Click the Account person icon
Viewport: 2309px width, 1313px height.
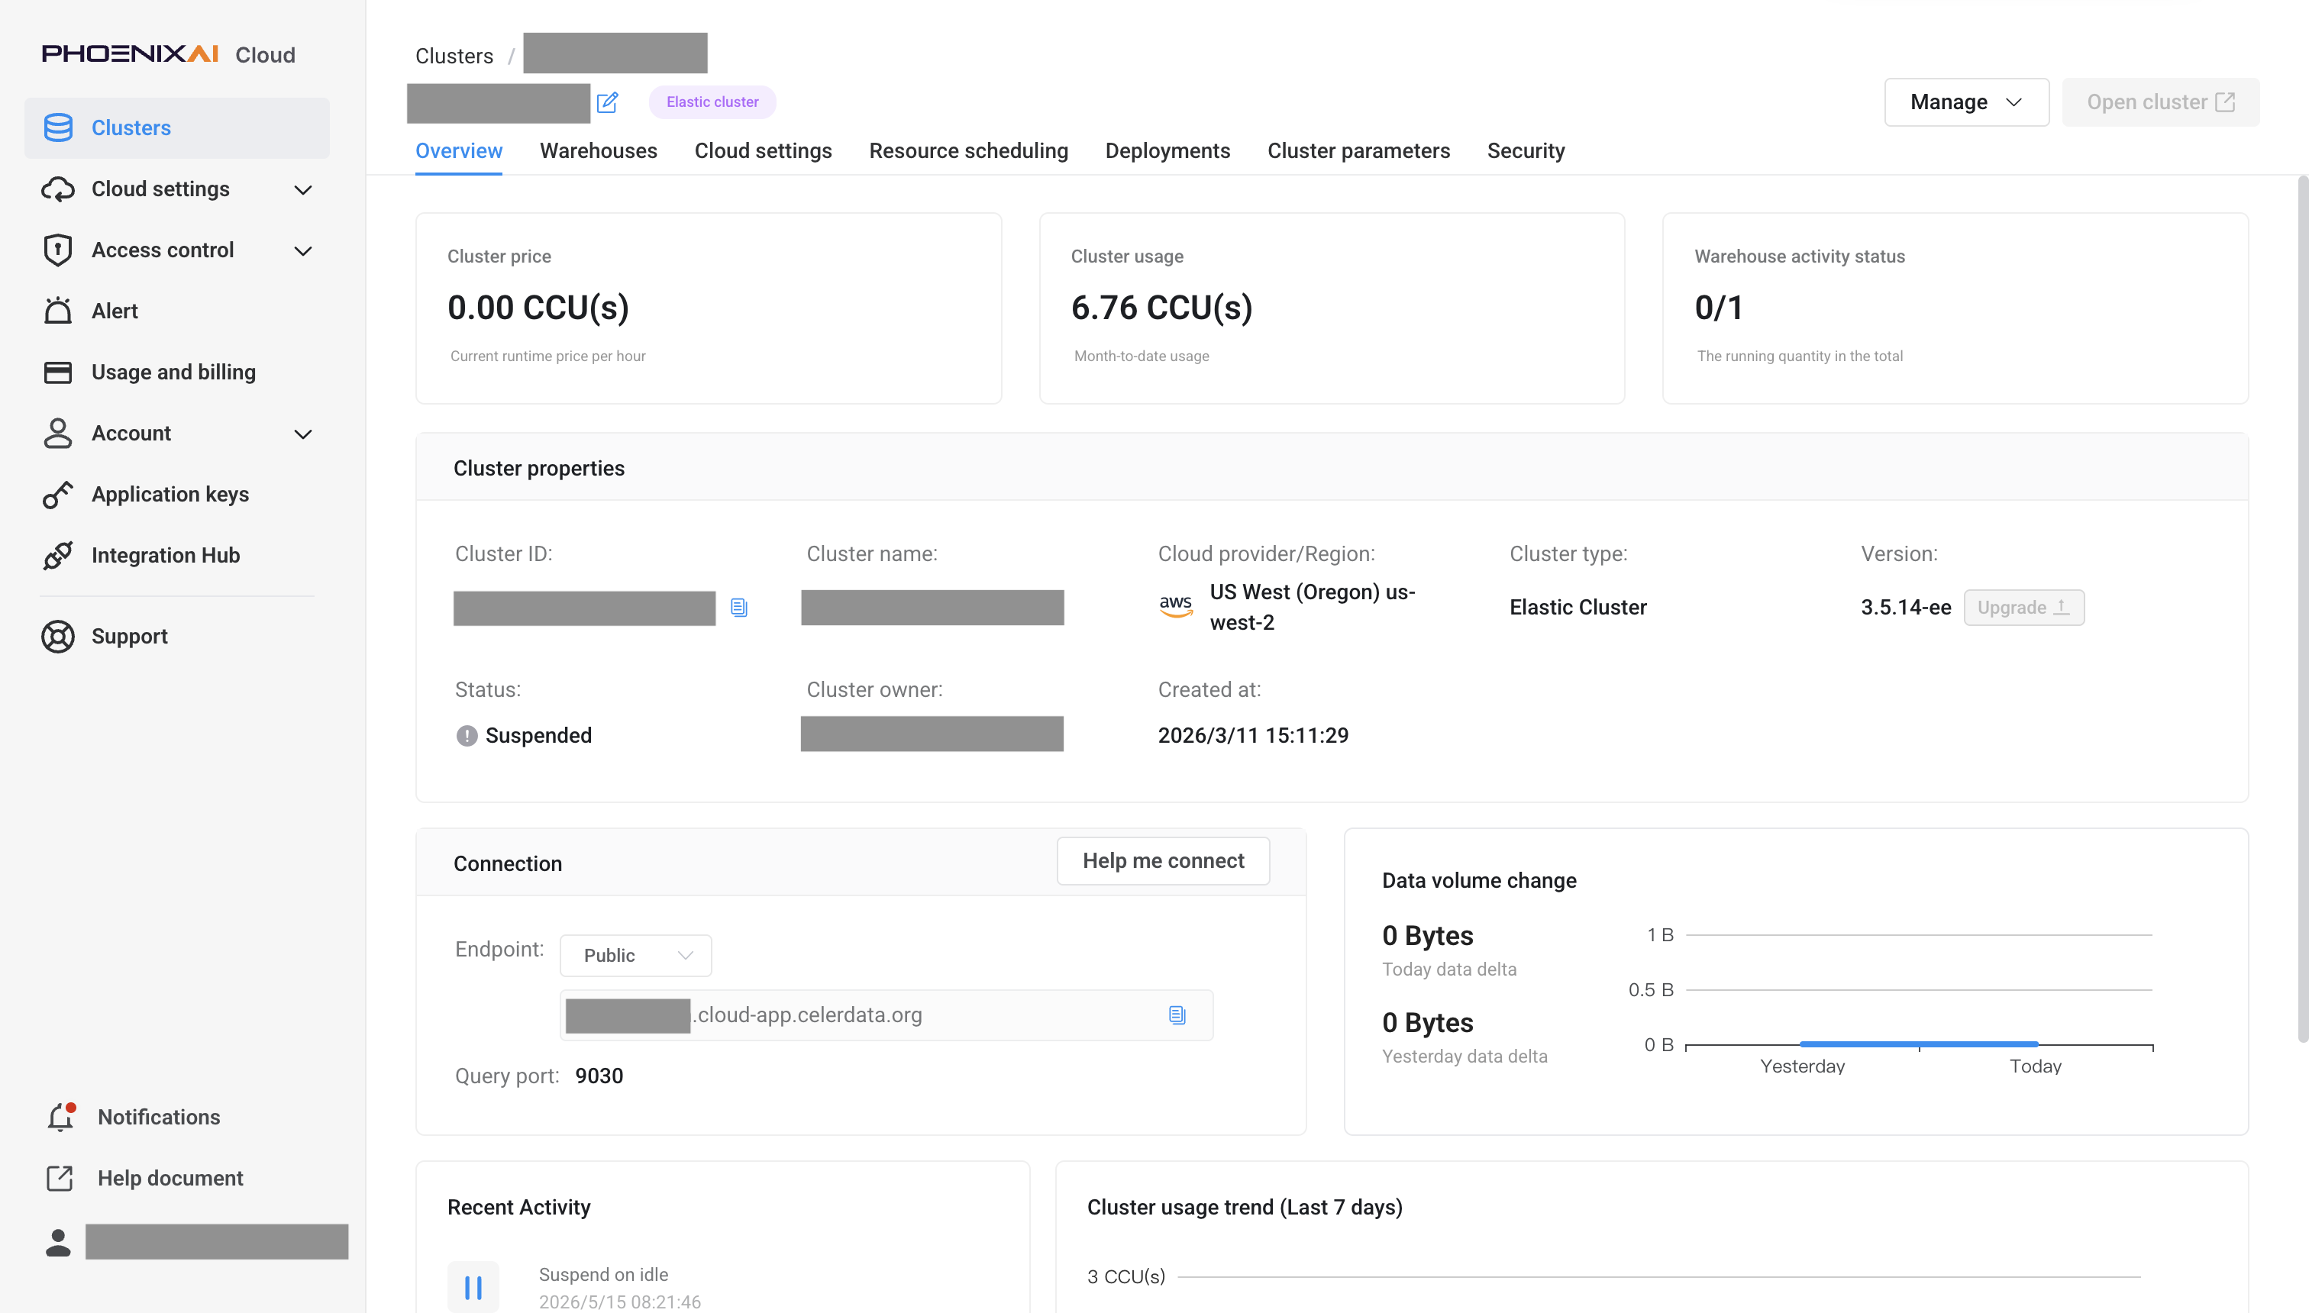(59, 433)
